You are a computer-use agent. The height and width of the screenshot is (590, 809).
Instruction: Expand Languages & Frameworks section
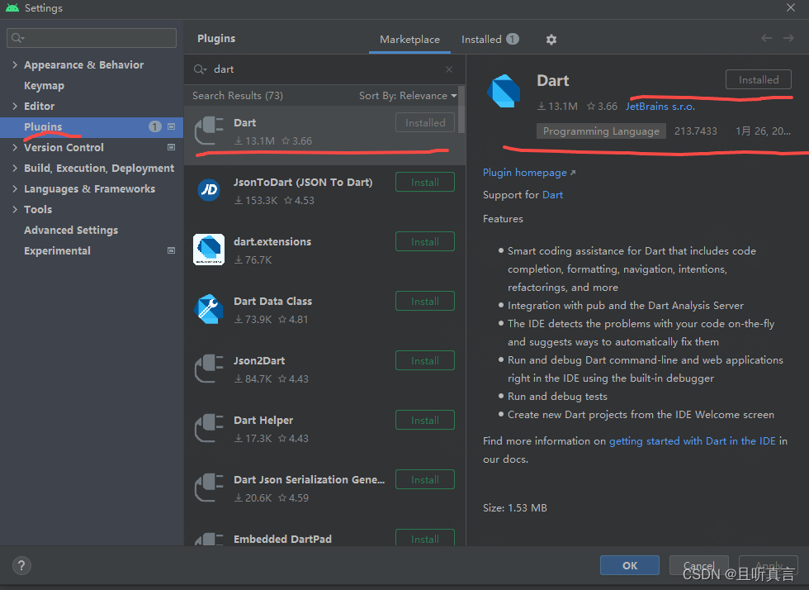15,188
